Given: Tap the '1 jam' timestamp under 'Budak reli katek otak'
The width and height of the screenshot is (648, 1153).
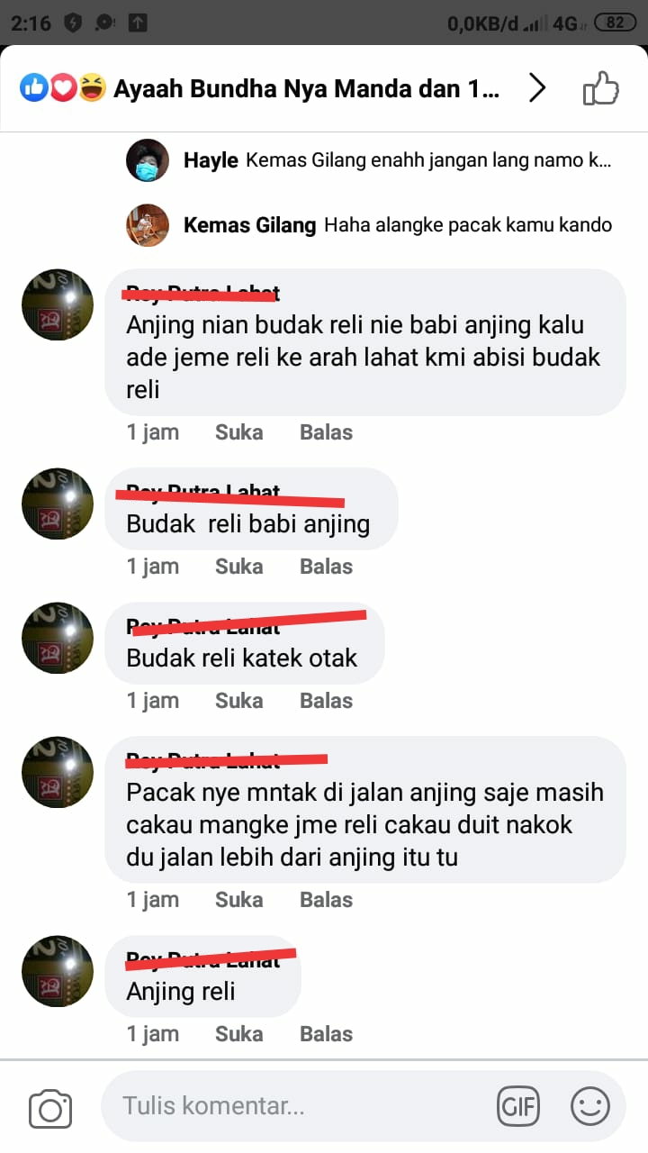Looking at the screenshot, I should pos(153,701).
